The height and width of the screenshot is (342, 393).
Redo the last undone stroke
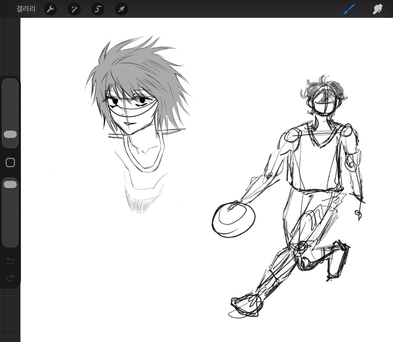[10, 278]
